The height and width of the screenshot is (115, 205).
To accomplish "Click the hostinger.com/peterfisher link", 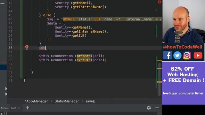I will [183, 93].
